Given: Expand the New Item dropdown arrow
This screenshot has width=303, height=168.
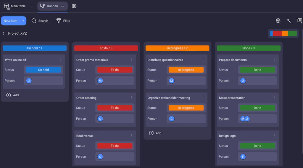Looking at the screenshot, I should (23, 20).
